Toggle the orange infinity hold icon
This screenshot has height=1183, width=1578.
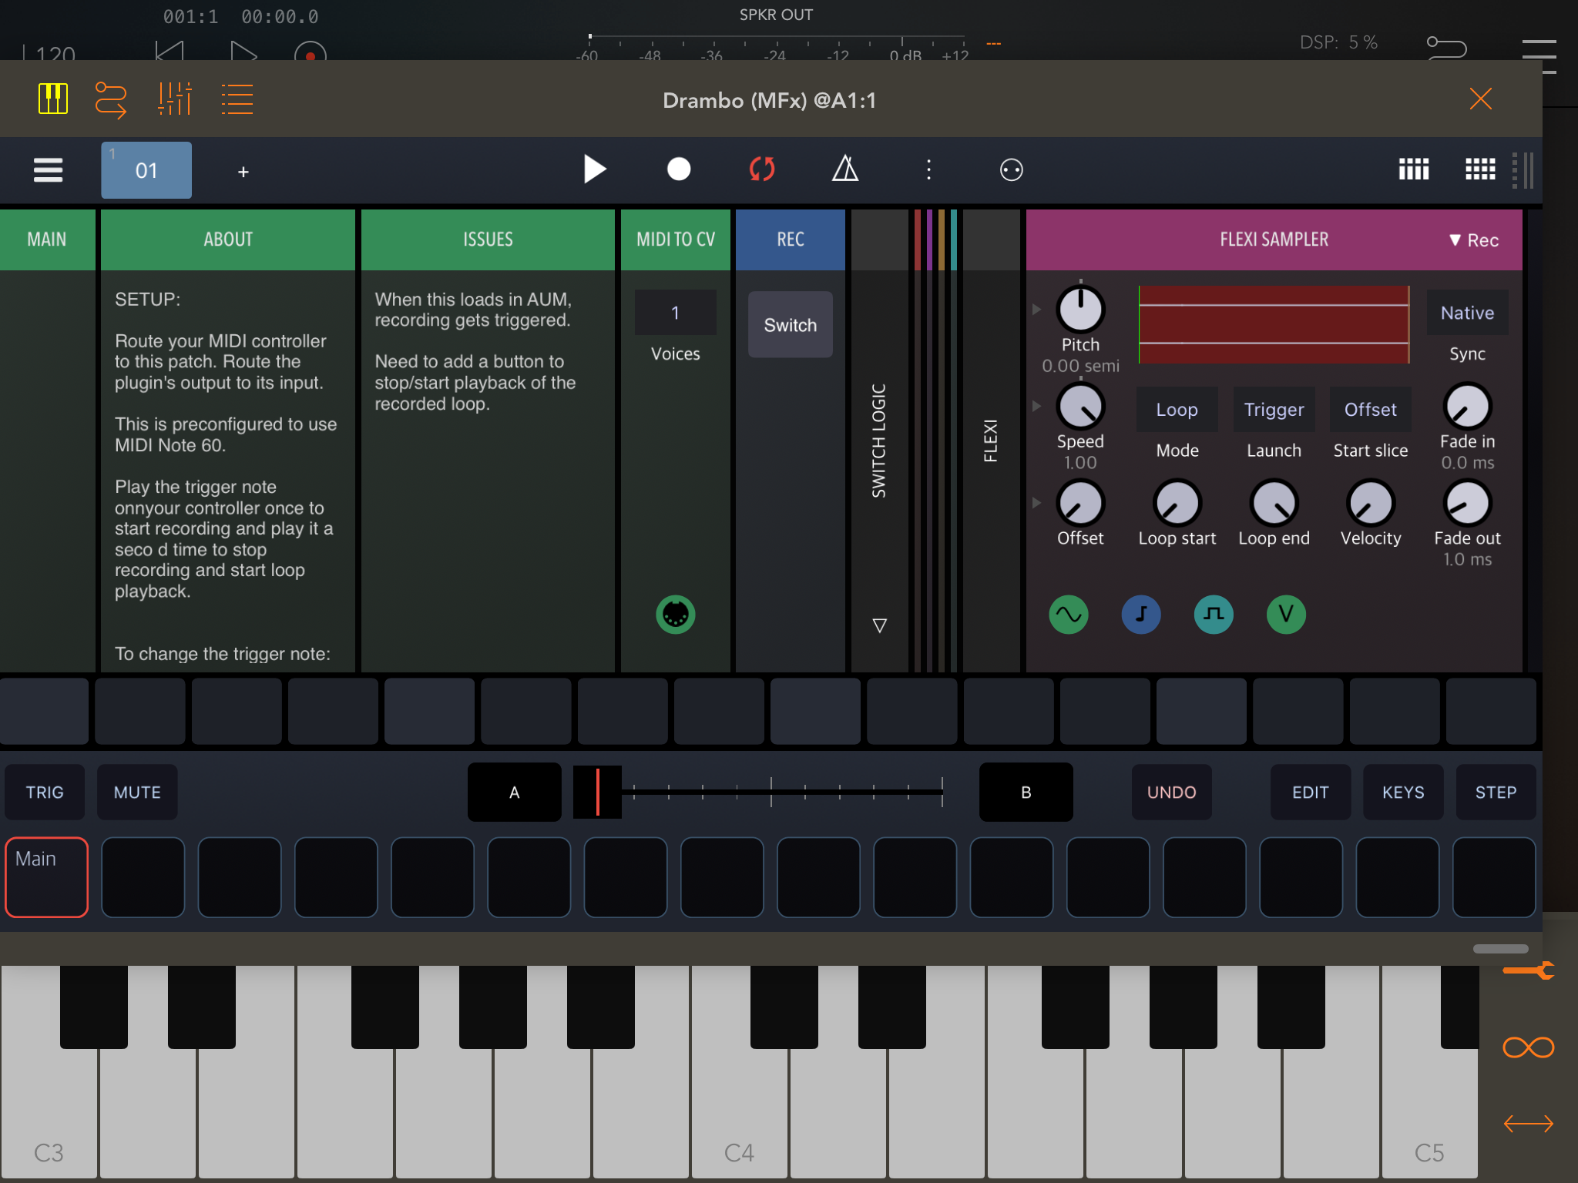(1529, 1047)
